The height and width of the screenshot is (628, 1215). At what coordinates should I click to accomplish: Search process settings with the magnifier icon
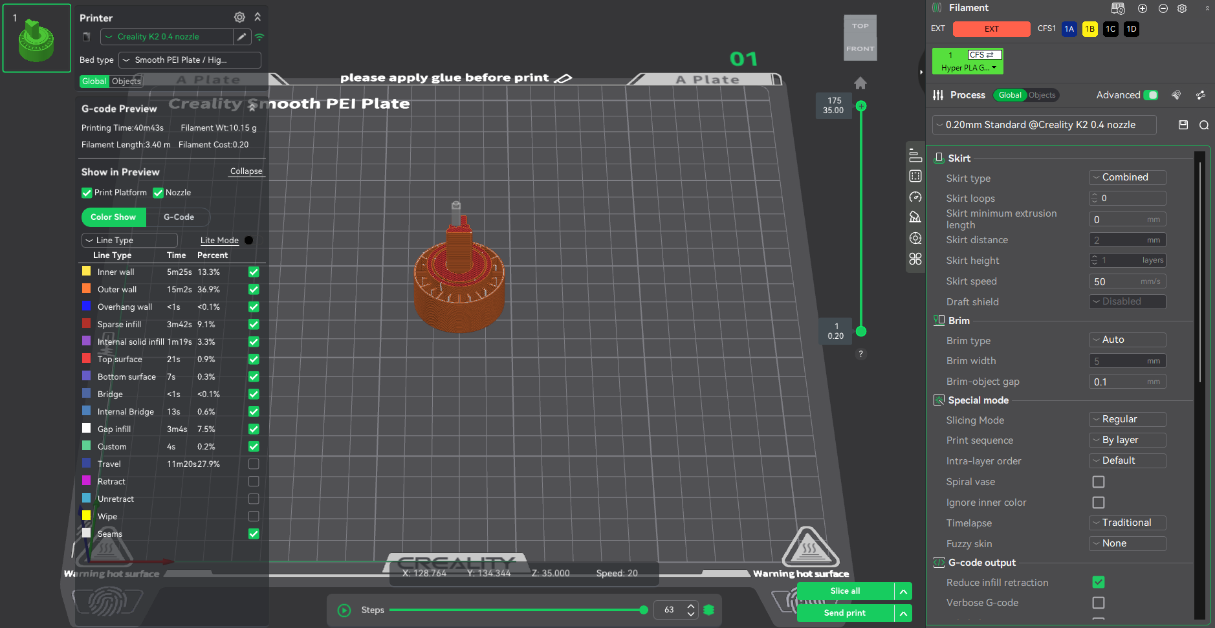click(1204, 125)
